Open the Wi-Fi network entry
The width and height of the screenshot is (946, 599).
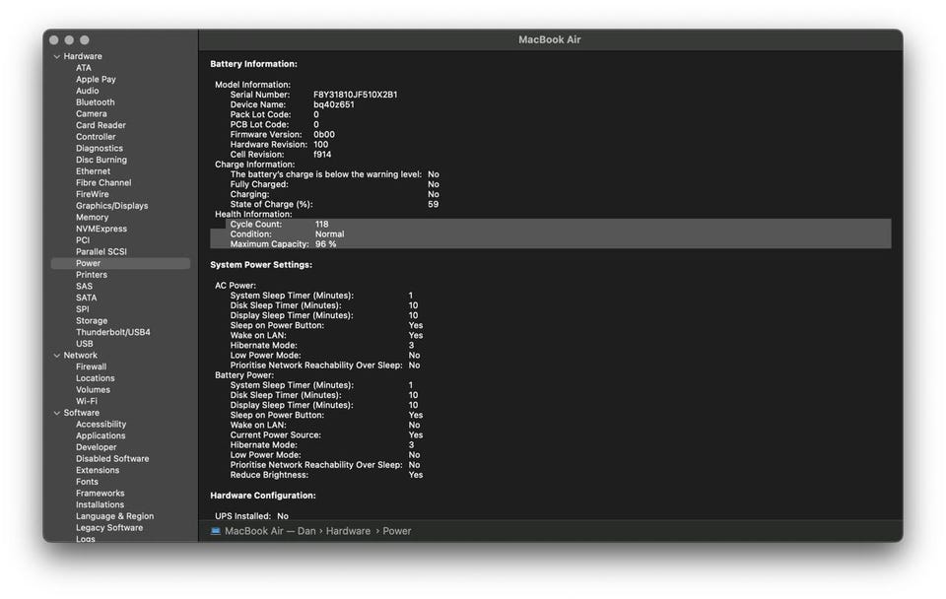[x=87, y=401]
